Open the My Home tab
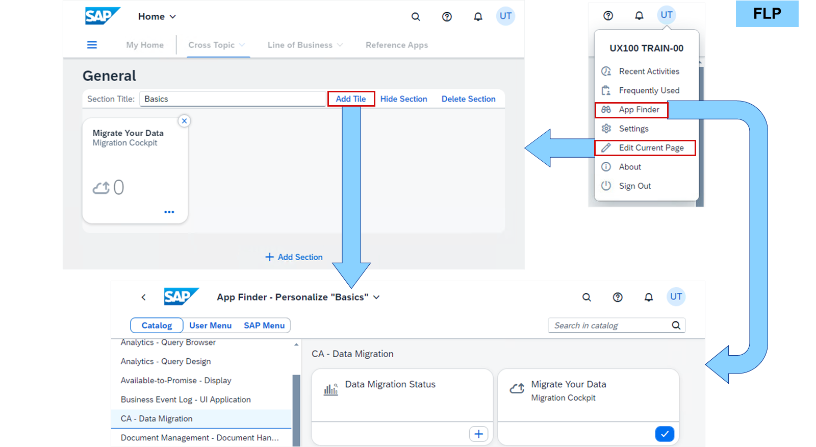The width and height of the screenshot is (816, 447). click(x=145, y=45)
